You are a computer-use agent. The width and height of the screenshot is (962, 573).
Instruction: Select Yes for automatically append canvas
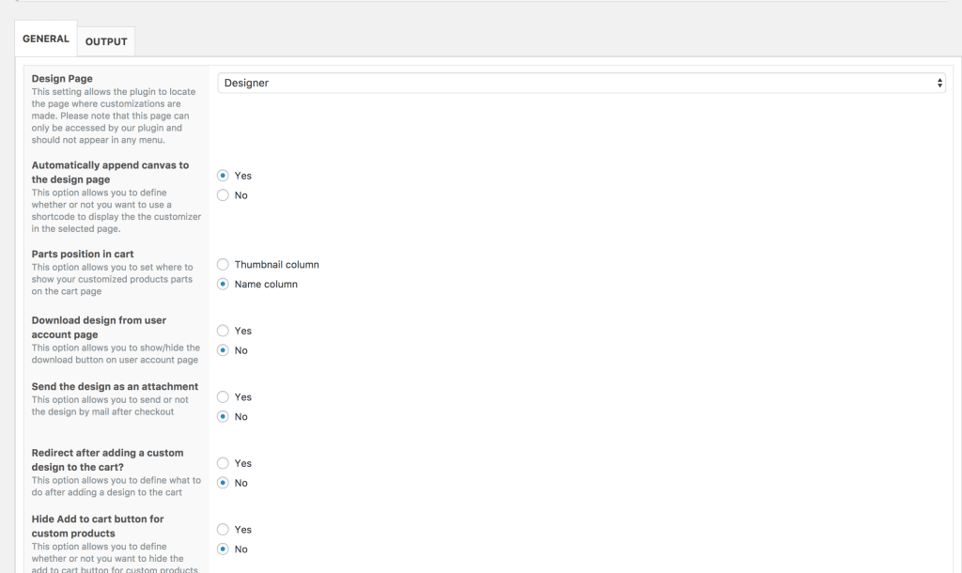pyautogui.click(x=223, y=176)
